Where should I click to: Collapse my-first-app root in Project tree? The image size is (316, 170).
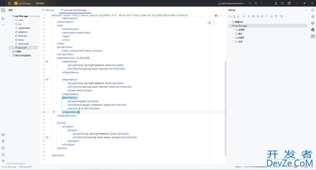point(10,16)
